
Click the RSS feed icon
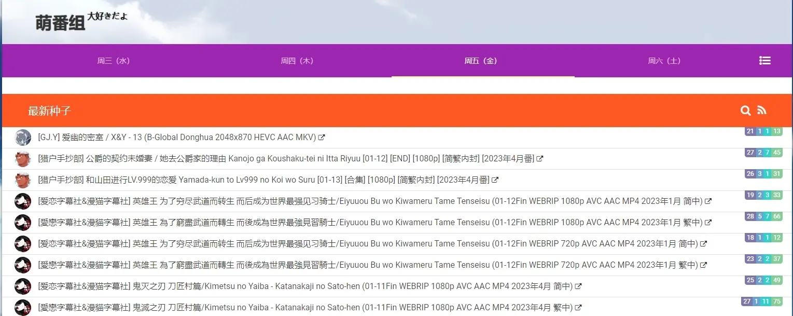click(x=762, y=111)
